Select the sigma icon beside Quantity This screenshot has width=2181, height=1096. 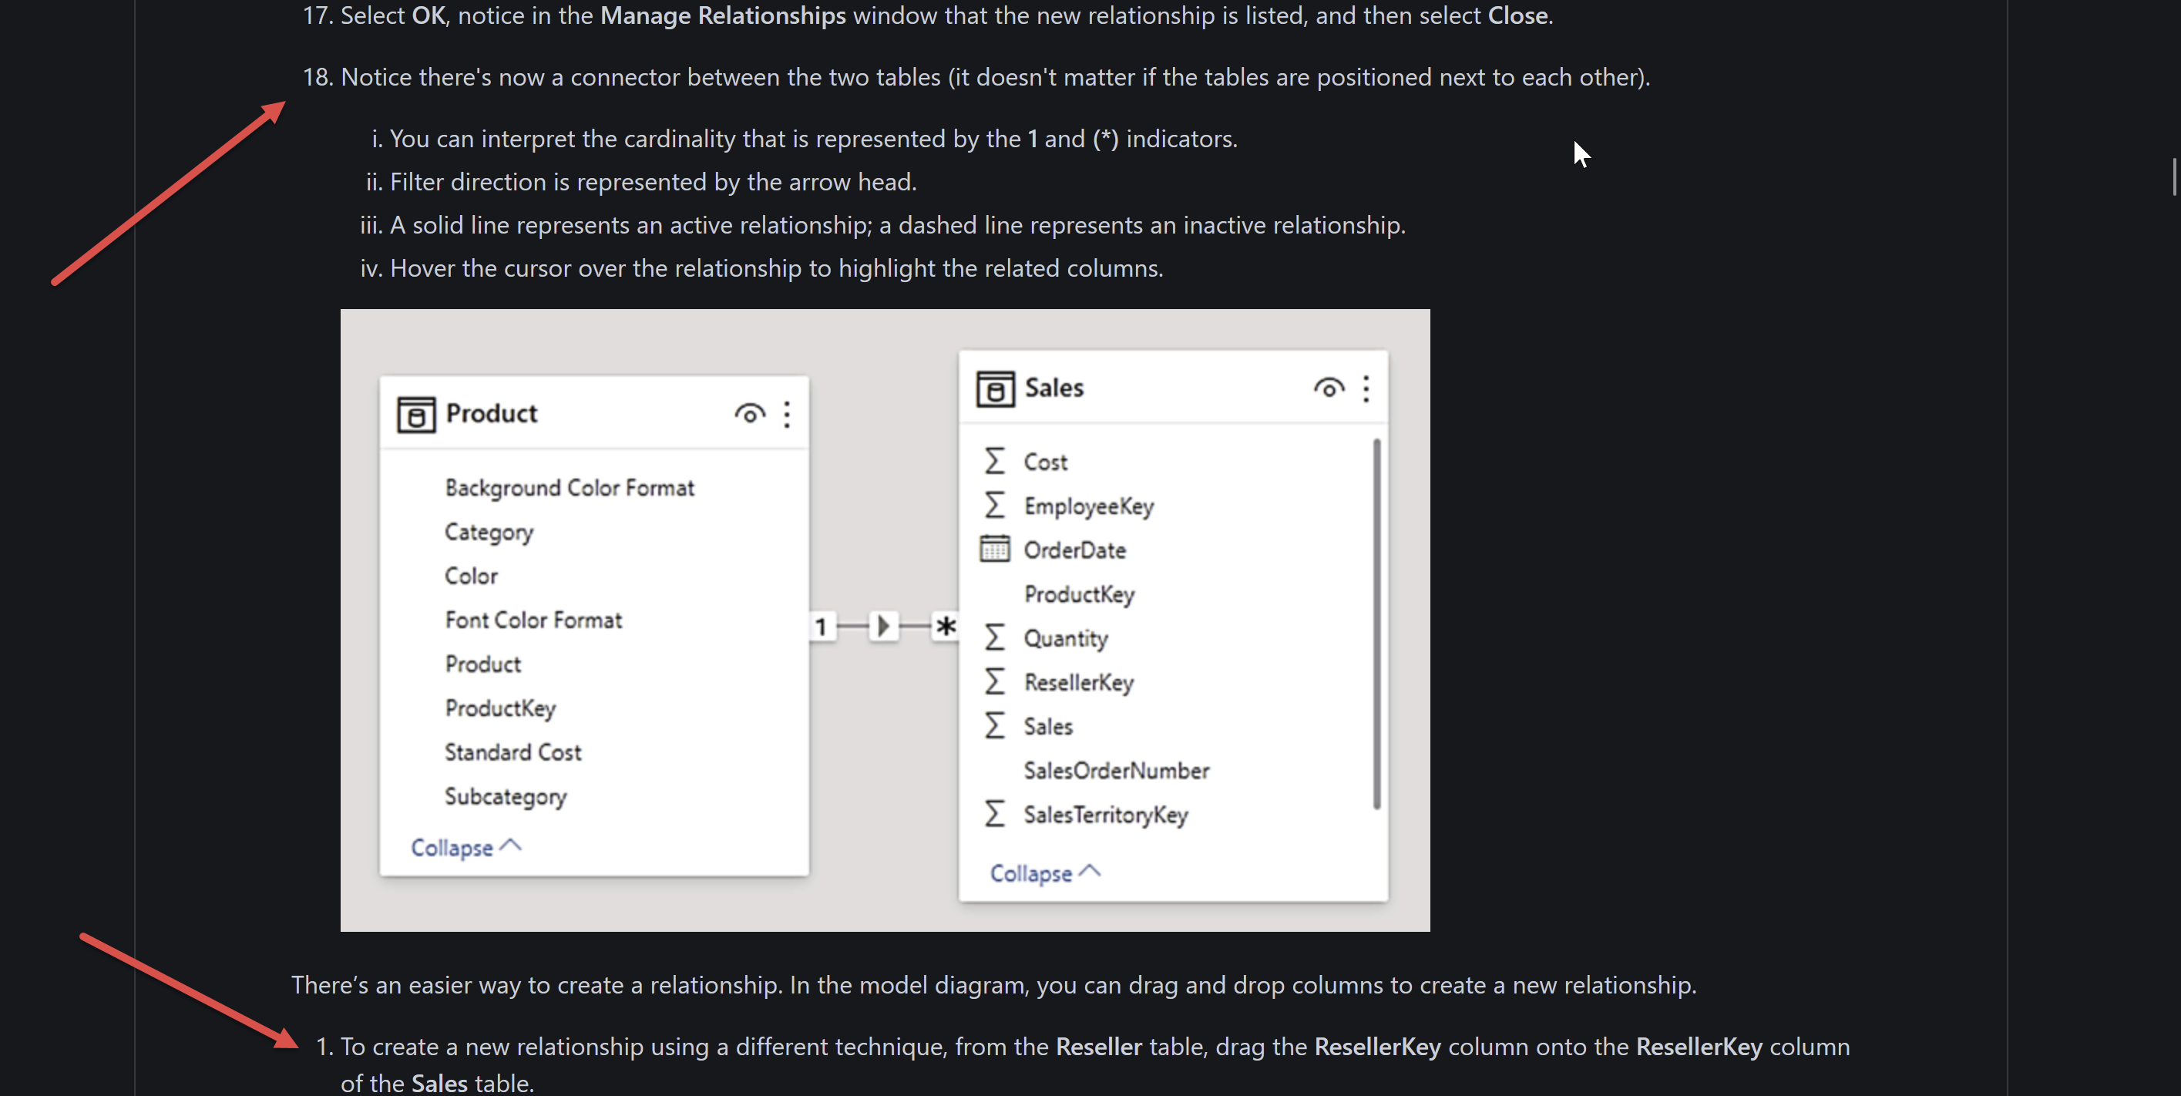995,637
